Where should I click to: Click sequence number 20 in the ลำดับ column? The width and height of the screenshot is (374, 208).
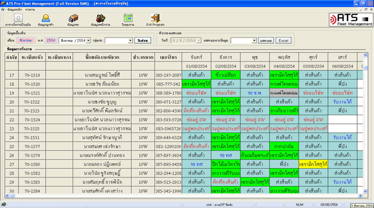point(12,102)
